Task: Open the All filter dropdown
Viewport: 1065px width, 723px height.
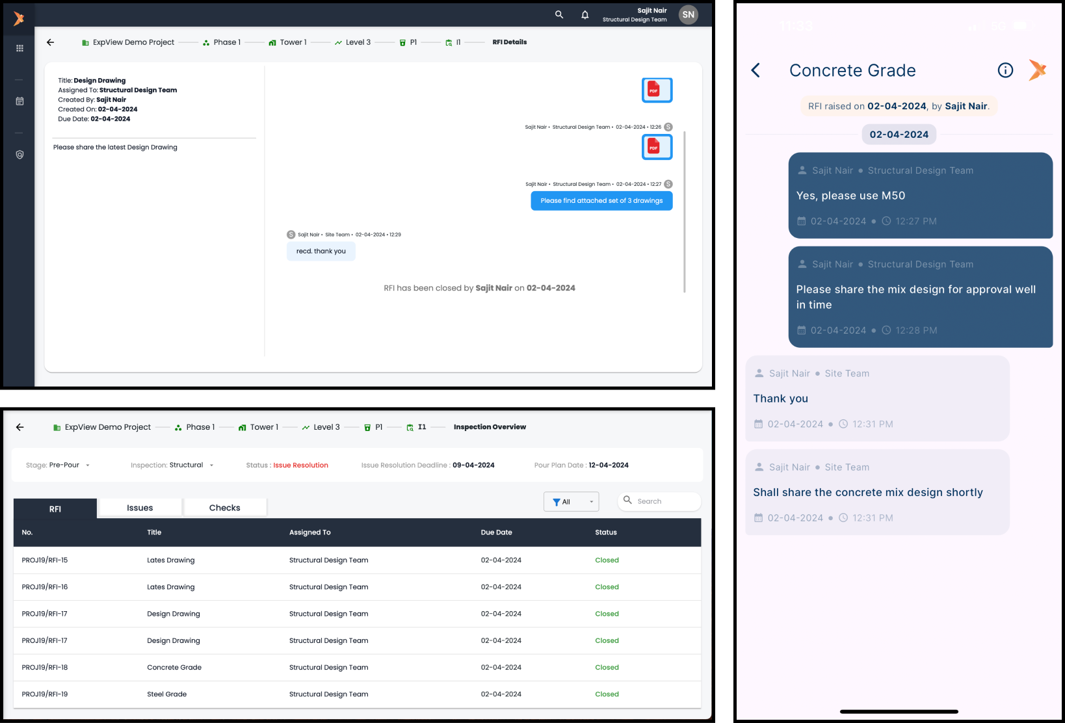Action: [x=571, y=502]
